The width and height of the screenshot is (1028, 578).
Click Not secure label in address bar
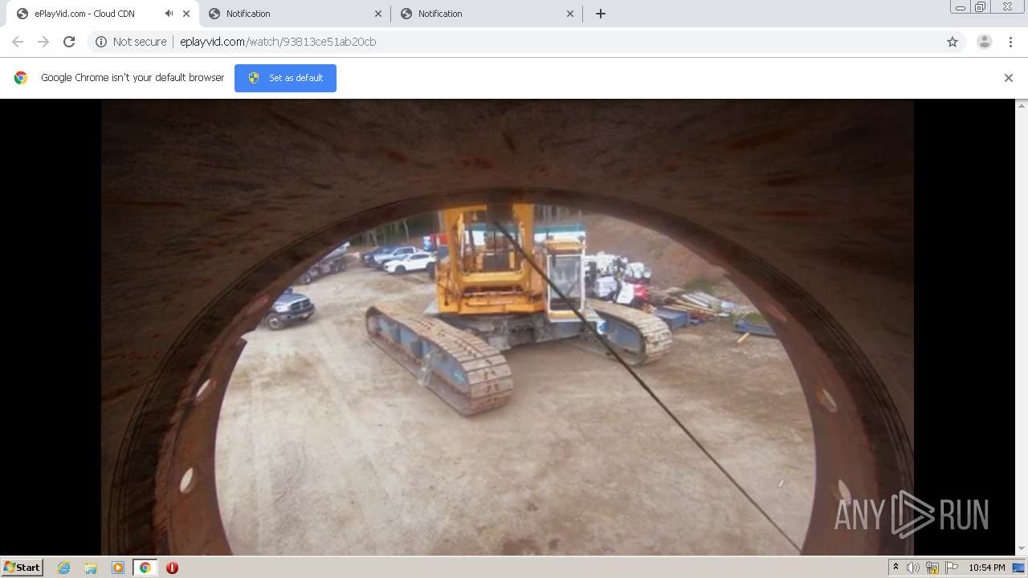click(140, 42)
